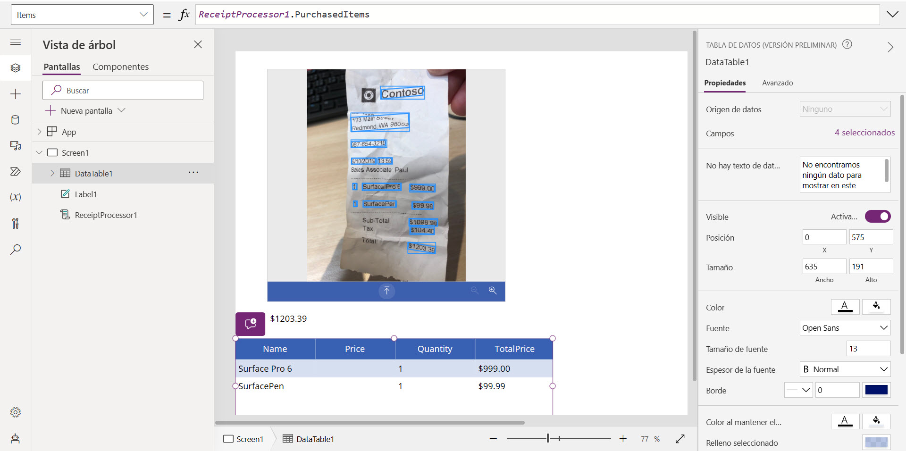The width and height of the screenshot is (906, 451).
Task: Select the Surface Pro 6 row
Action: click(x=394, y=368)
